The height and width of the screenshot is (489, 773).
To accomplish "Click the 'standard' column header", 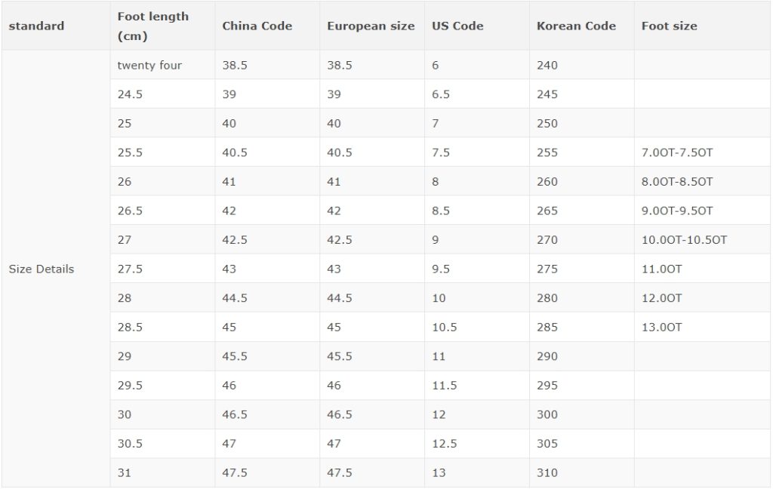I will (x=55, y=26).
